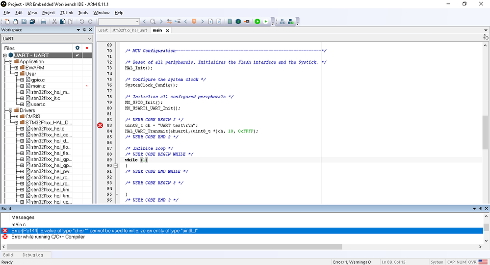Screen dimensions: 490x265
Task: Click Navigate Forward page icon
Action: pyautogui.click(x=219, y=22)
